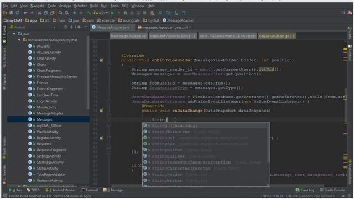Choose StringTokenizer autocomplete suggestion
The width and height of the screenshot is (354, 199).
click(x=205, y=132)
